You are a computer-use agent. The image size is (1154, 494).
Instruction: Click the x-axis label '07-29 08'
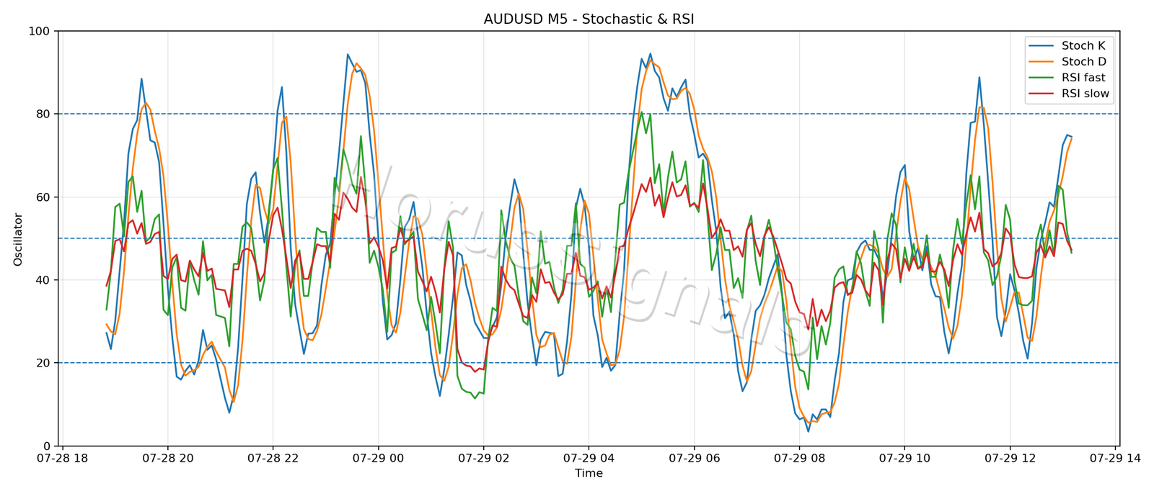[800, 458]
